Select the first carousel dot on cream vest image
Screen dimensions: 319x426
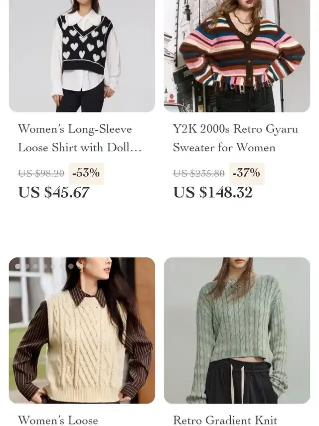[x=17, y=266]
